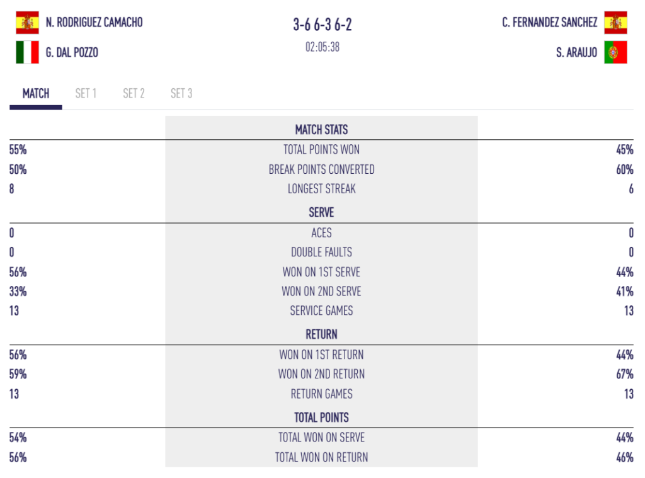Click player name N. Rodriguez Camacho

pyautogui.click(x=94, y=22)
